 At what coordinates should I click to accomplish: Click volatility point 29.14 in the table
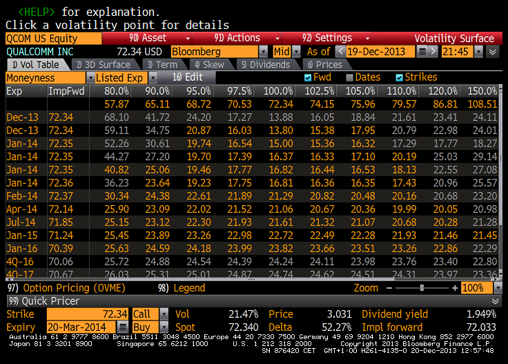(485, 157)
